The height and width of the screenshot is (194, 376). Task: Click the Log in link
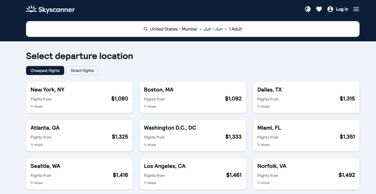[342, 9]
